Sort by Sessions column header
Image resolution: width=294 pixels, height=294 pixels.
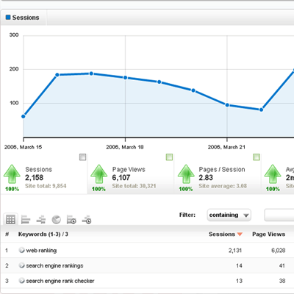click(x=222, y=234)
